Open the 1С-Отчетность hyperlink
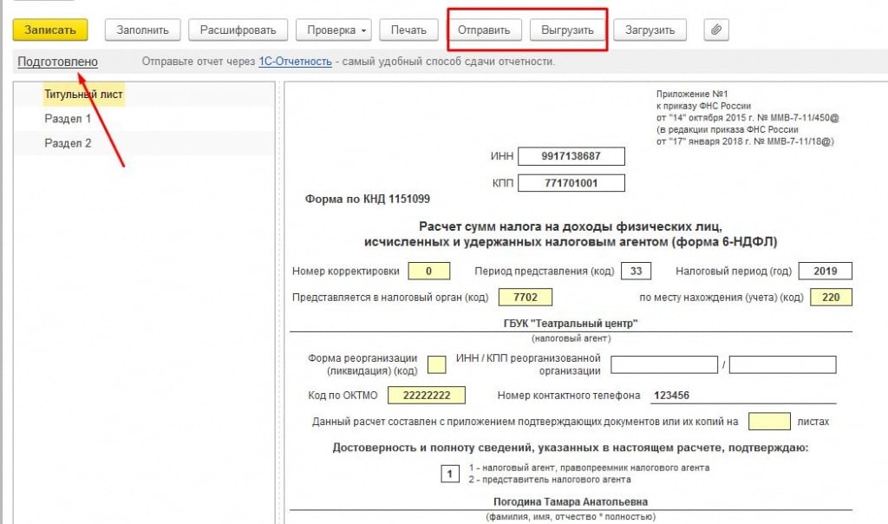This screenshot has height=524, width=888. [x=295, y=62]
